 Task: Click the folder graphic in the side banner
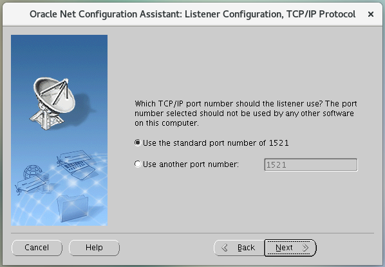coord(73,208)
